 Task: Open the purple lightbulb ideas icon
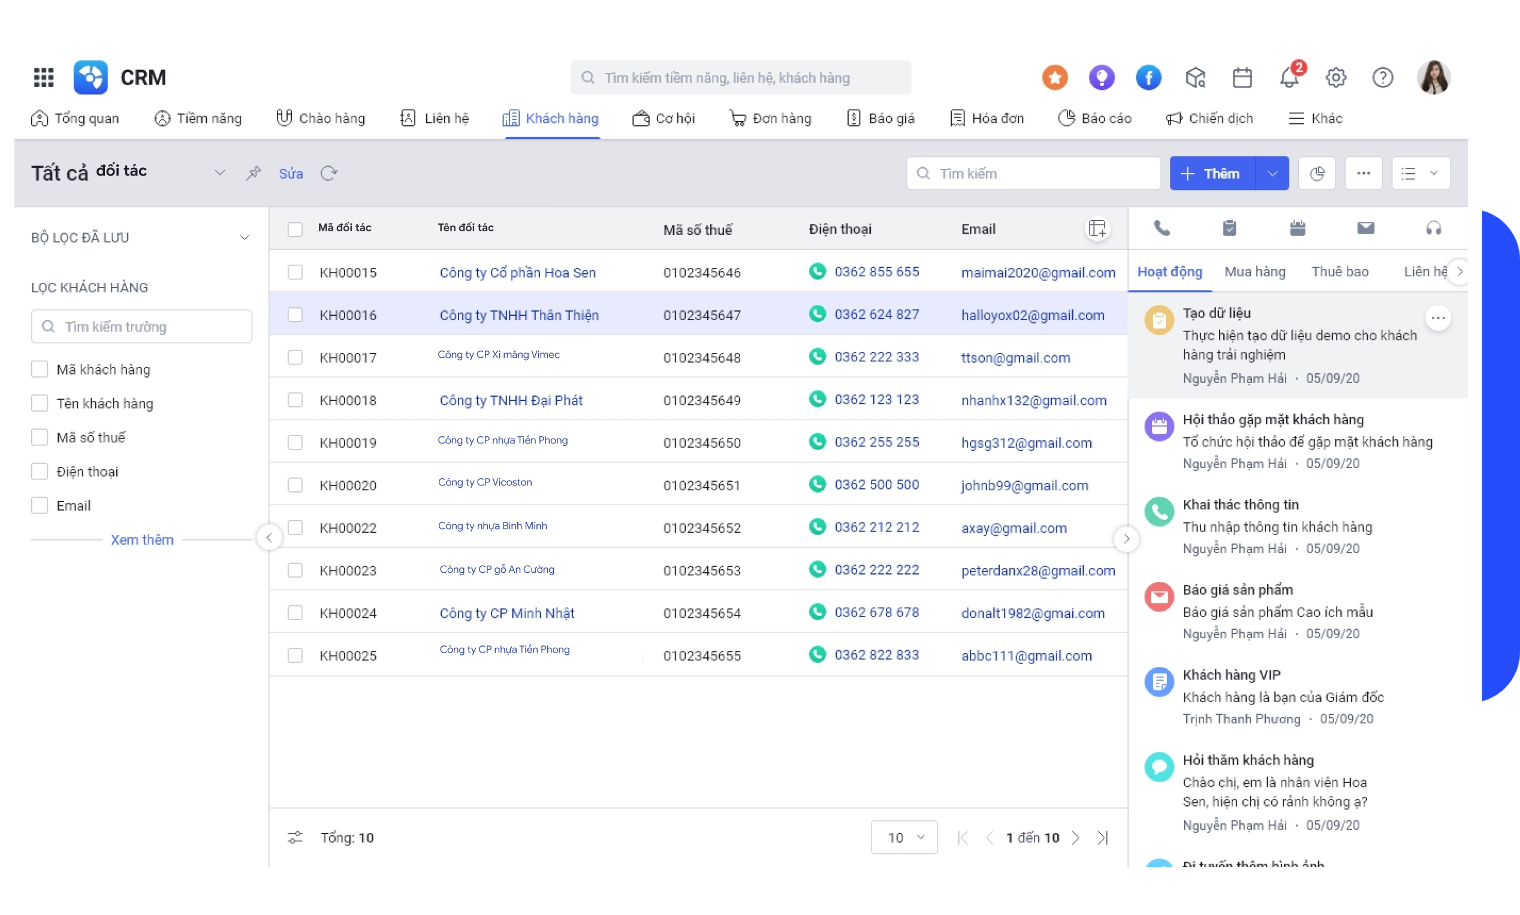coord(1101,77)
